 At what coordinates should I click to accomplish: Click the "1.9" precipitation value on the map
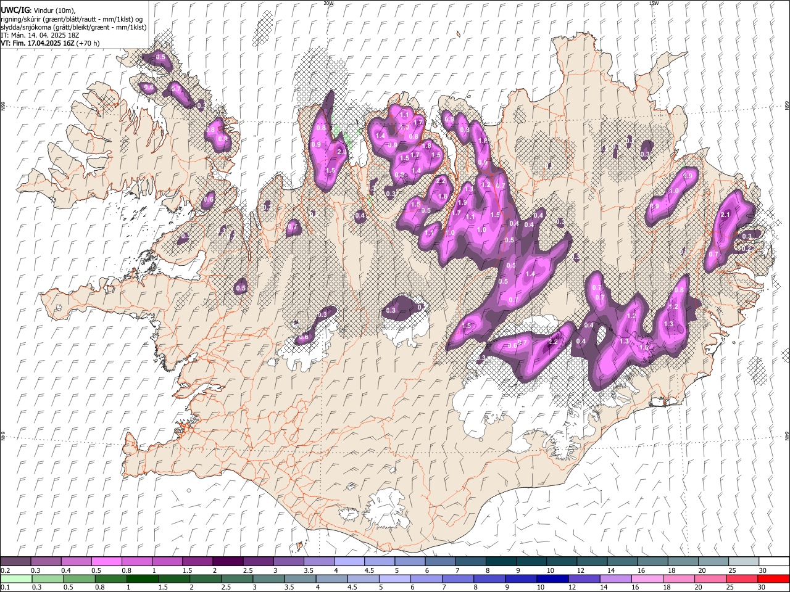click(x=462, y=202)
